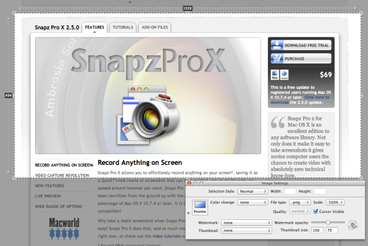Close the Image Settings panel
Screen dimensions: 368x246
[x=190, y=183]
